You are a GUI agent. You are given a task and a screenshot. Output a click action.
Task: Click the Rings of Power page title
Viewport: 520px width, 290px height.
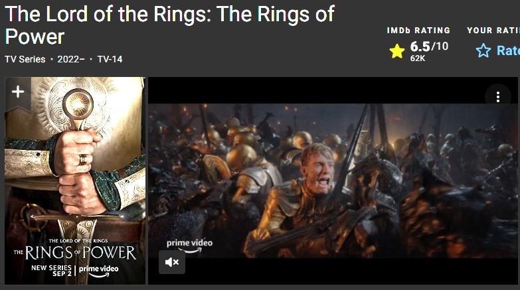click(169, 25)
